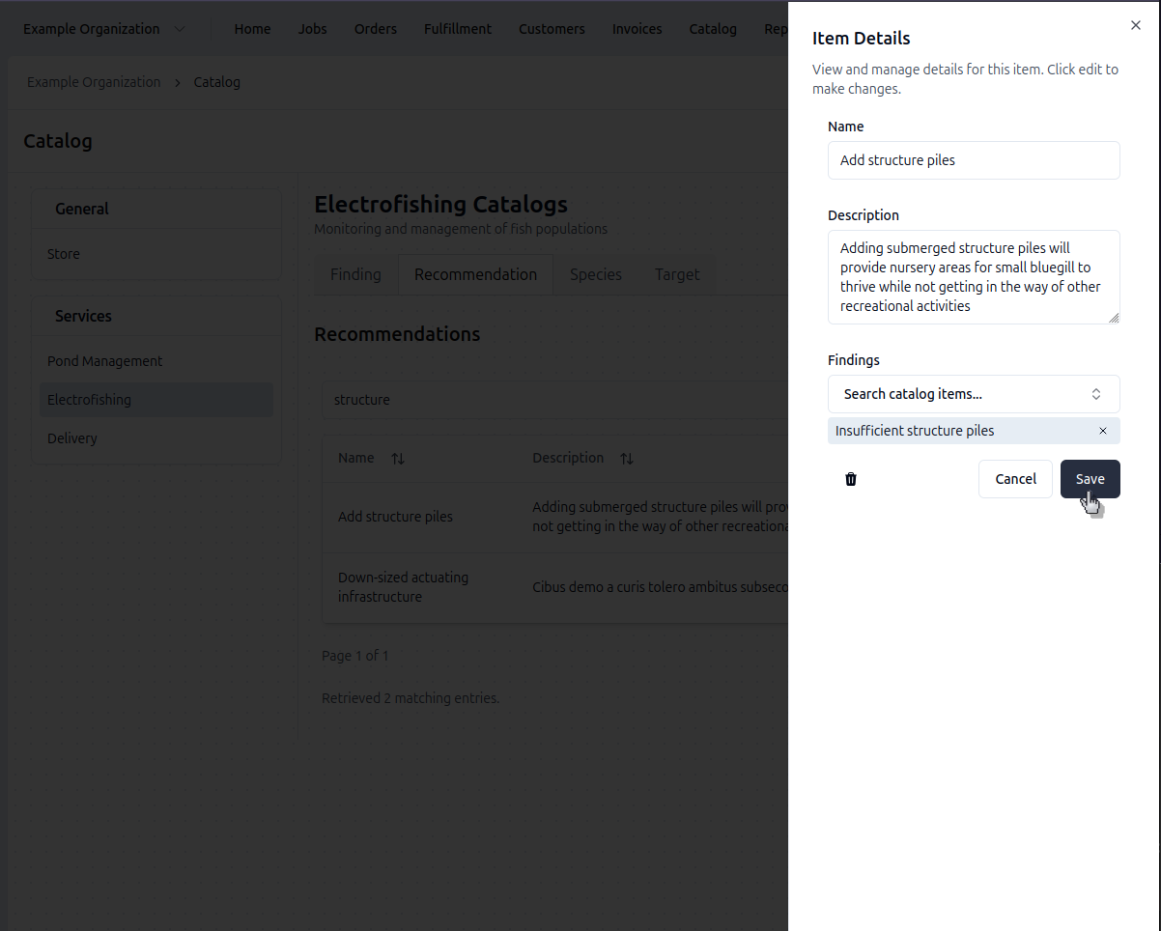Open the Species tab
Viewport: 1161px width, 931px height.
[596, 274]
